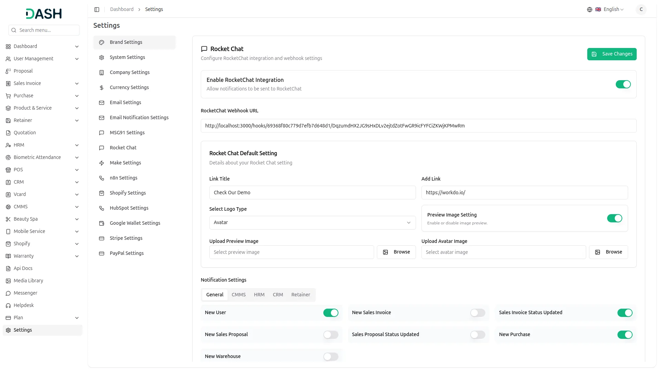This screenshot has height=370, width=659.
Task: Click the Save Changes button
Action: tap(612, 54)
